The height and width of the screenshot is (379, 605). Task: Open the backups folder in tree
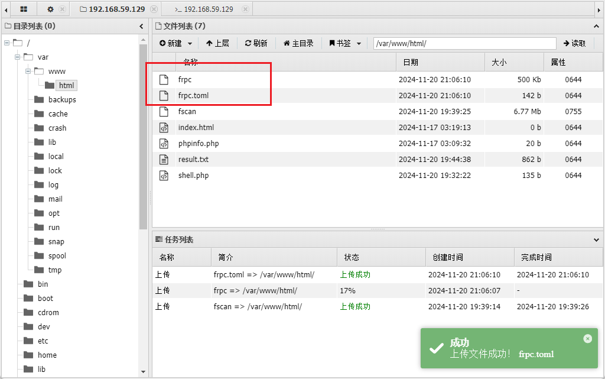point(61,99)
